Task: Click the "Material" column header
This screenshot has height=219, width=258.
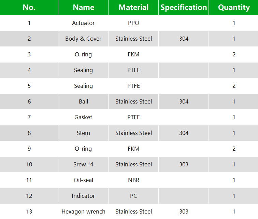Action: tap(133, 8)
